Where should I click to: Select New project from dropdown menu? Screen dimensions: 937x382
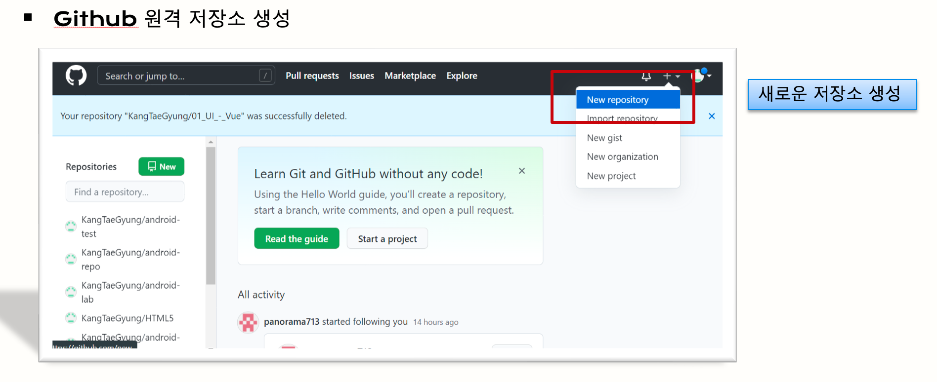(628, 176)
